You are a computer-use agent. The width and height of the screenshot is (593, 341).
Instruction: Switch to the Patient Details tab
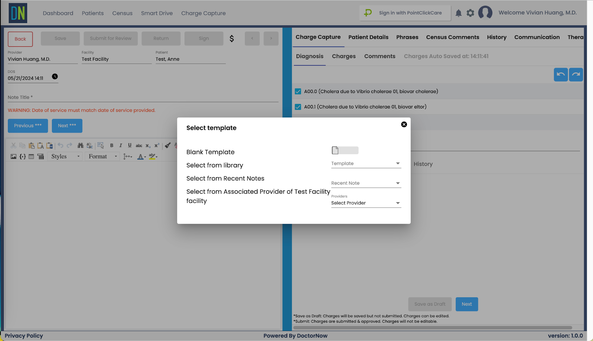368,37
